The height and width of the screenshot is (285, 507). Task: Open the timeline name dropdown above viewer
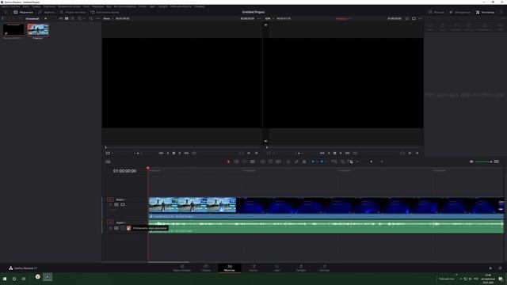(x=343, y=18)
